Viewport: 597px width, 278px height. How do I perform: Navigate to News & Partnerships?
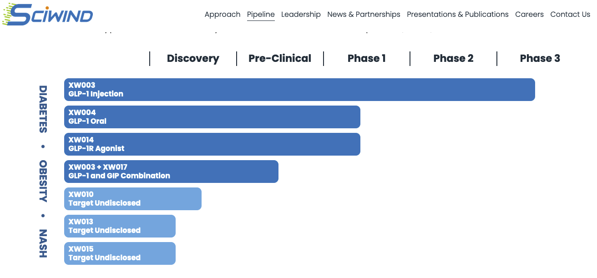coord(364,15)
